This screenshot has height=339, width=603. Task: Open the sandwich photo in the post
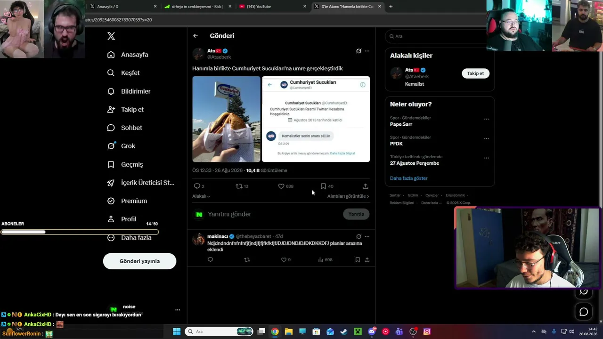click(226, 119)
